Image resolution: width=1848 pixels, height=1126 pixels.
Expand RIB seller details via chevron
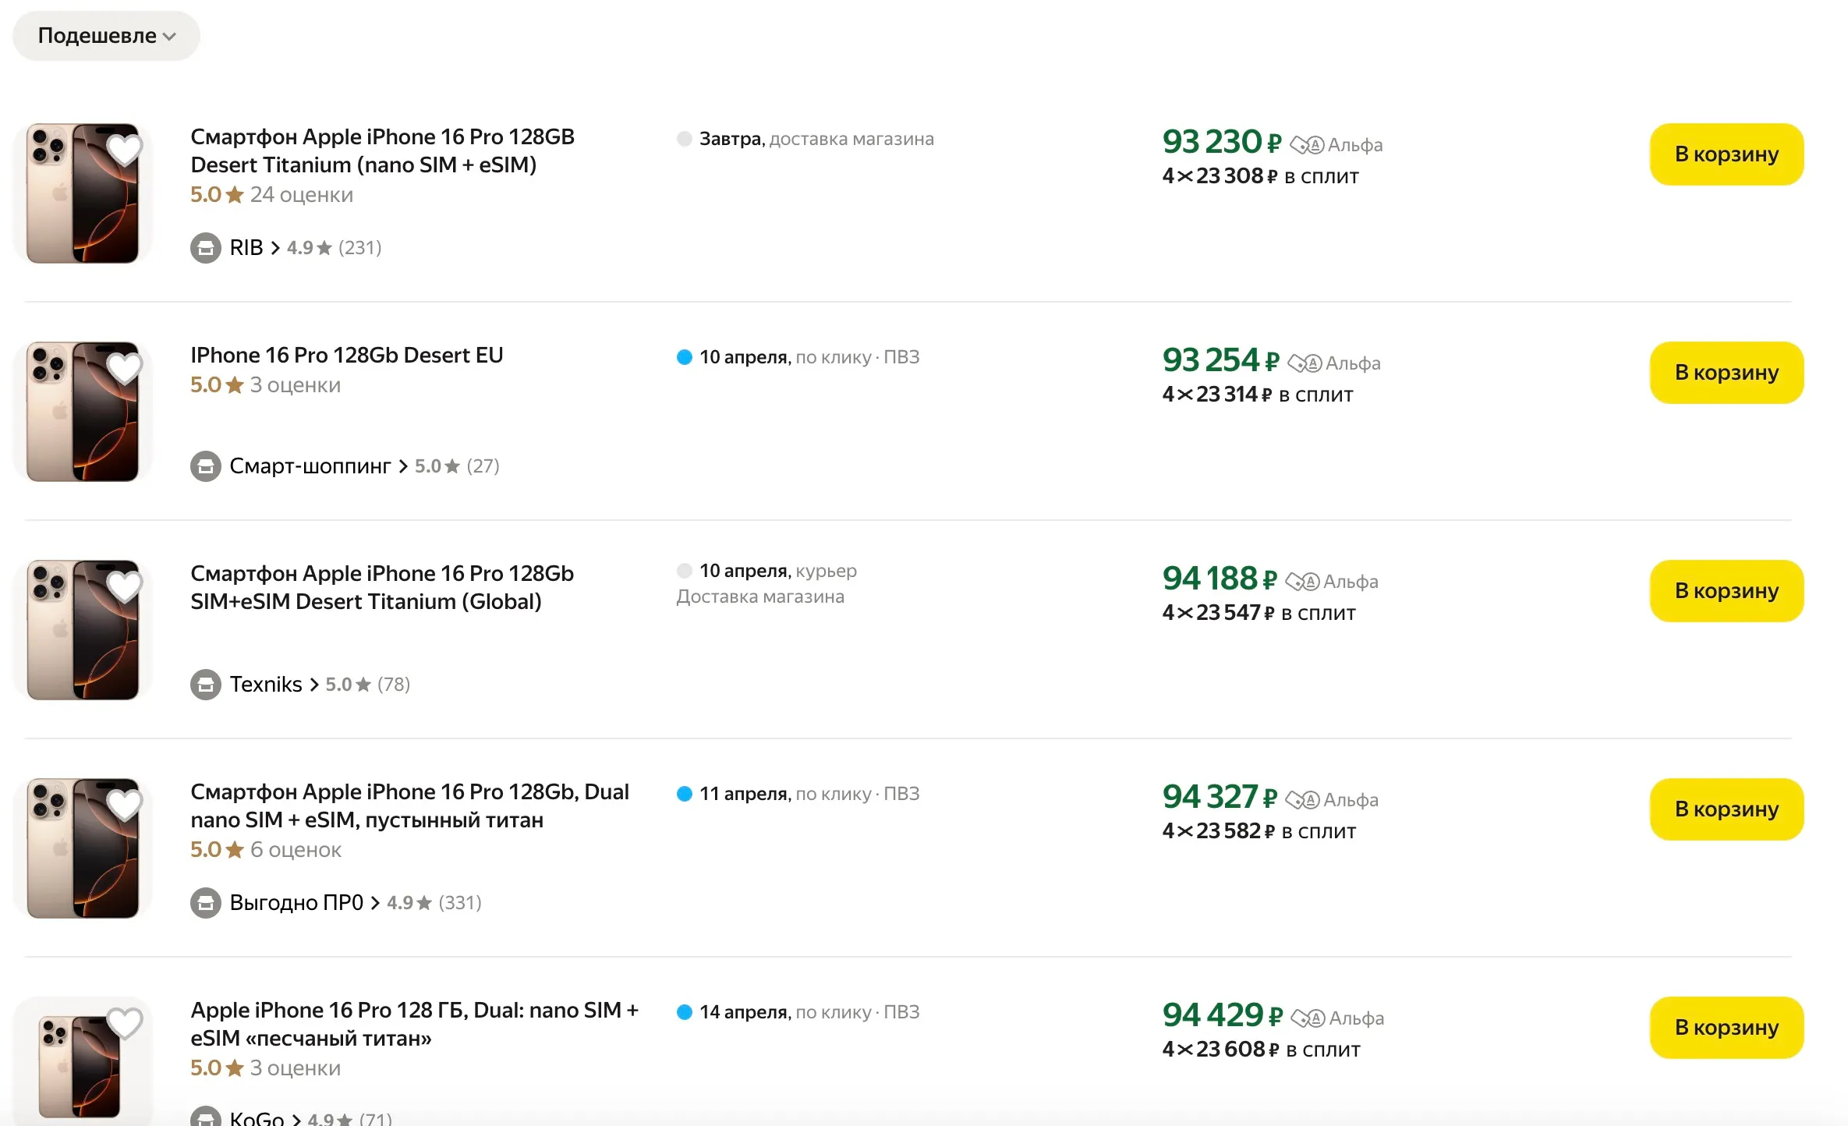[x=275, y=248]
